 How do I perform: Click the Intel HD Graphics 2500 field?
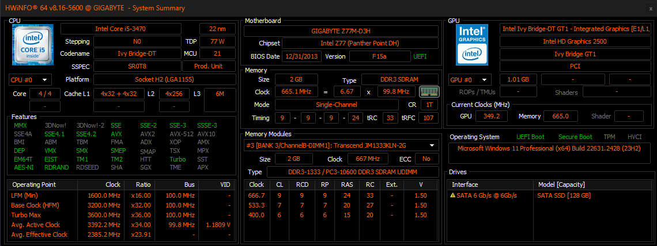[575, 41]
